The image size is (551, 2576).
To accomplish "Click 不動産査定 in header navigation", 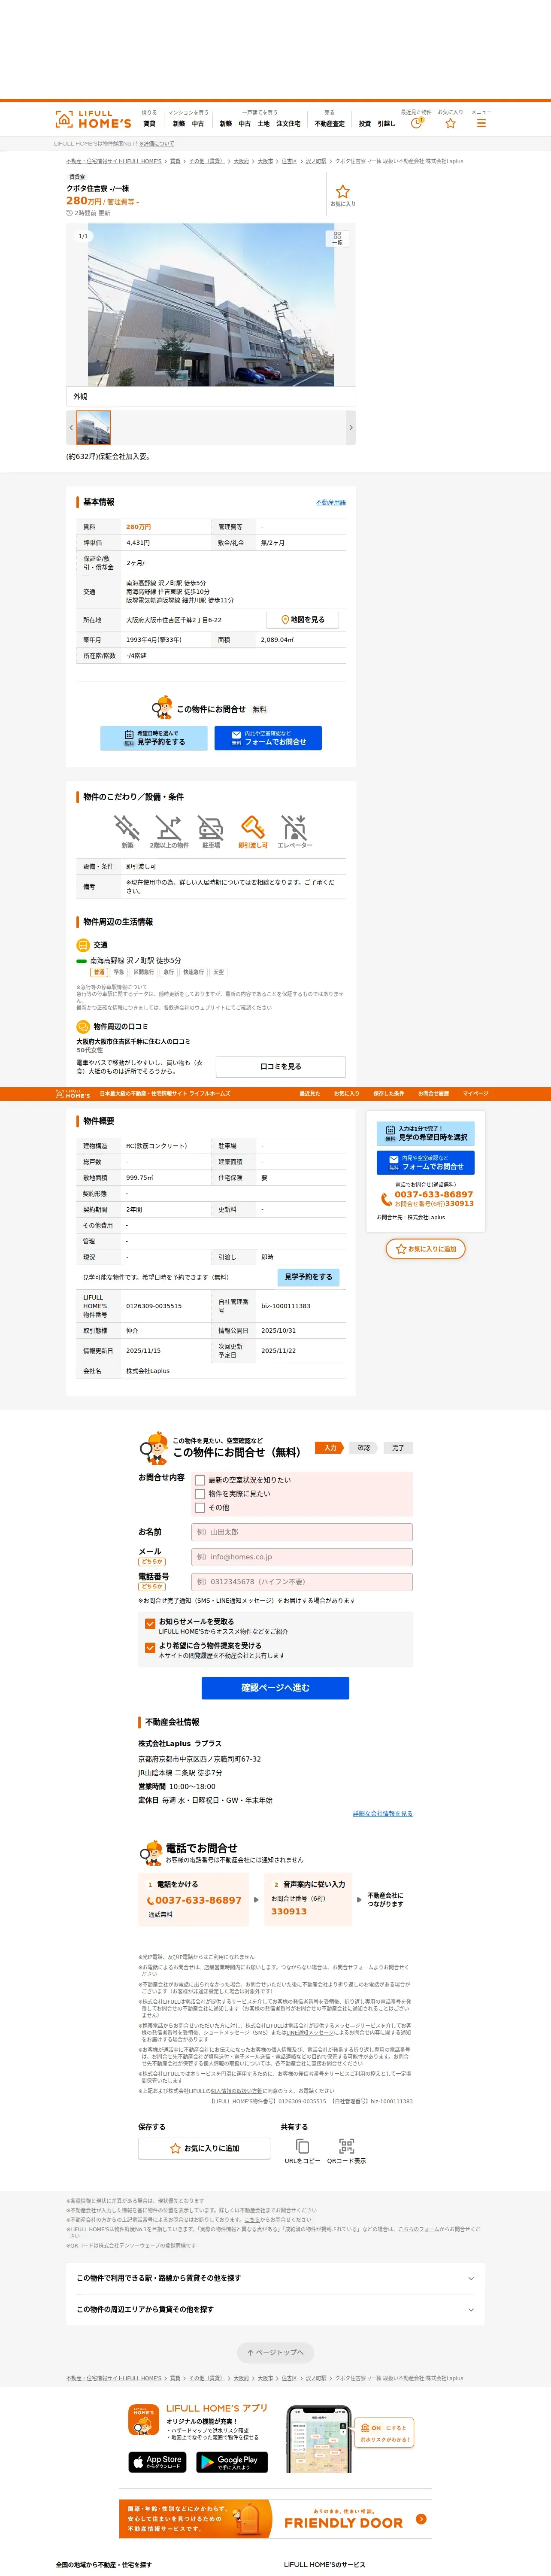I will point(329,124).
